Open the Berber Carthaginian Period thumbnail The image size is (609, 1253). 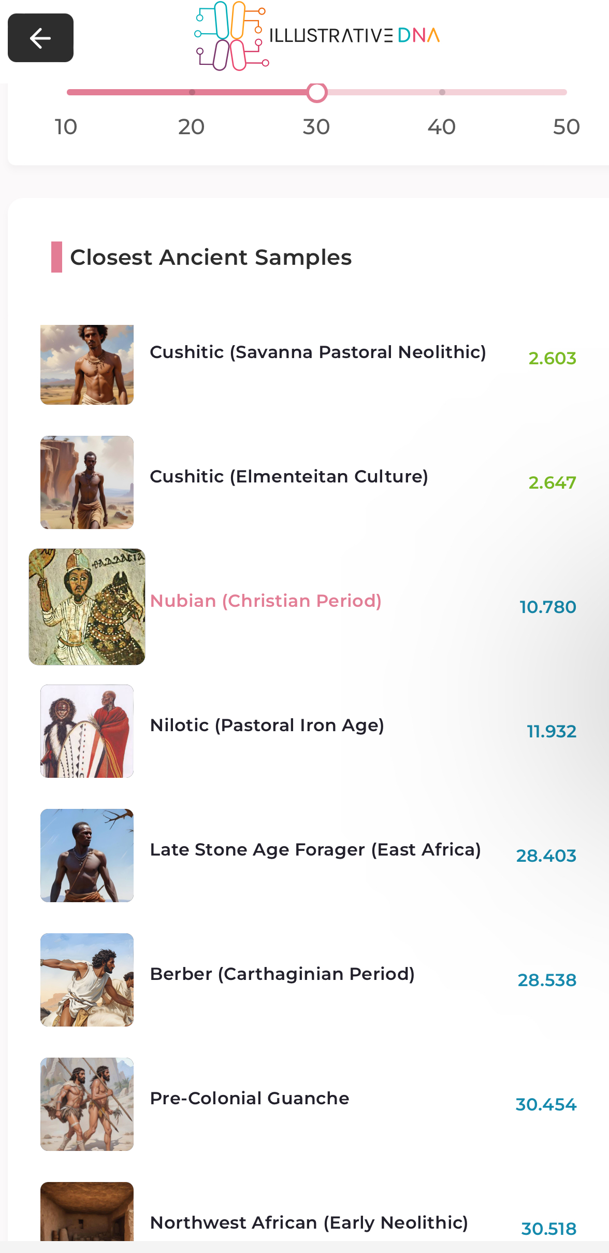pyautogui.click(x=87, y=980)
